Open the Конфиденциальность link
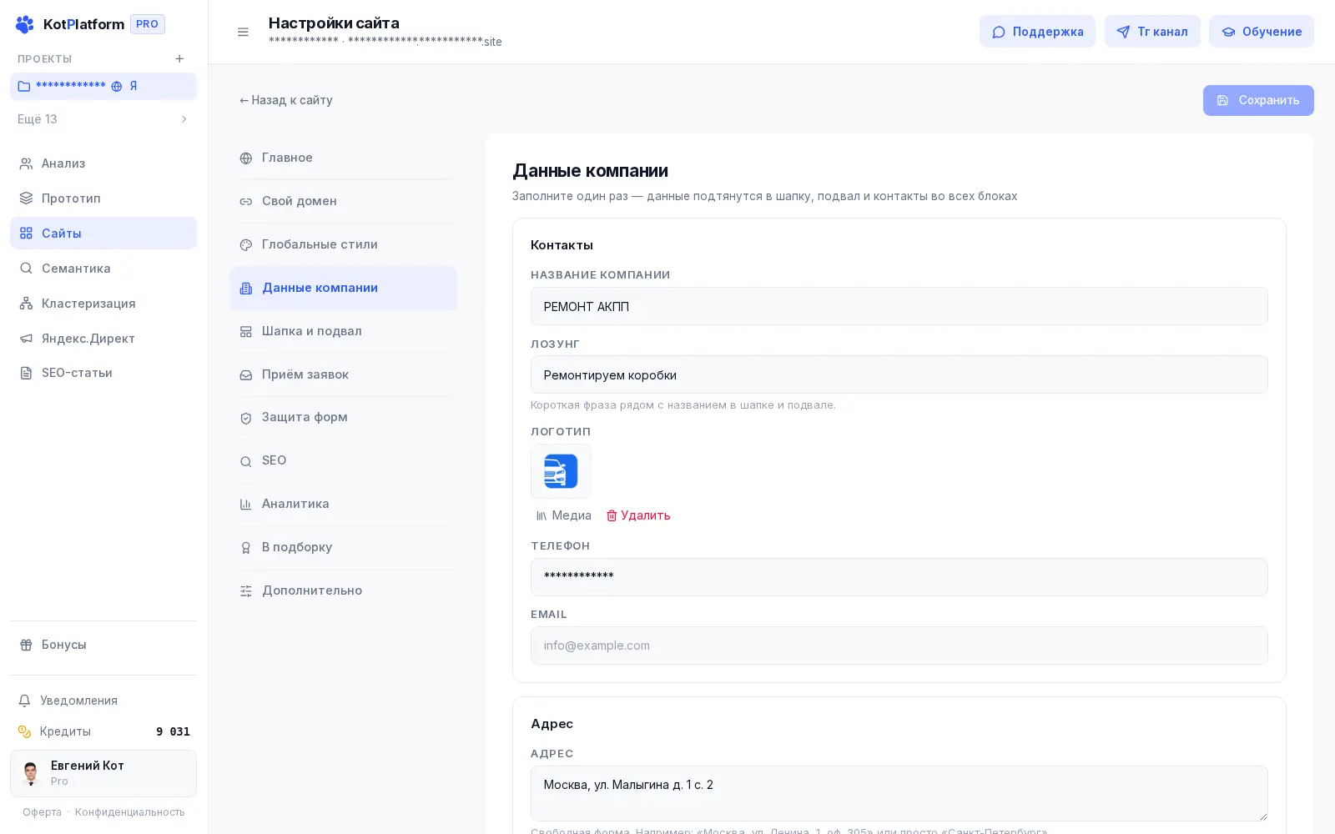The width and height of the screenshot is (1335, 834). [130, 812]
